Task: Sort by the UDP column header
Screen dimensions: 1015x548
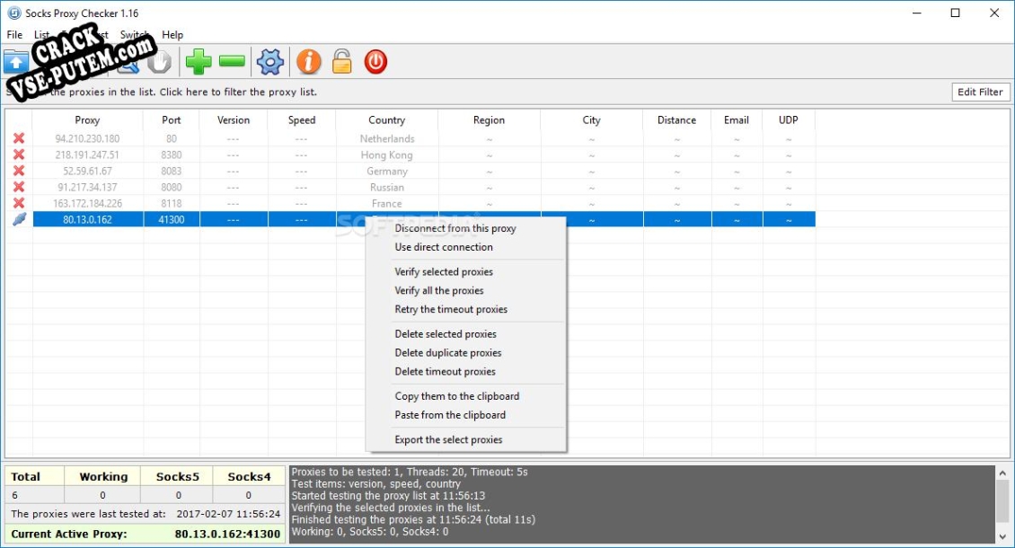Action: click(x=789, y=120)
